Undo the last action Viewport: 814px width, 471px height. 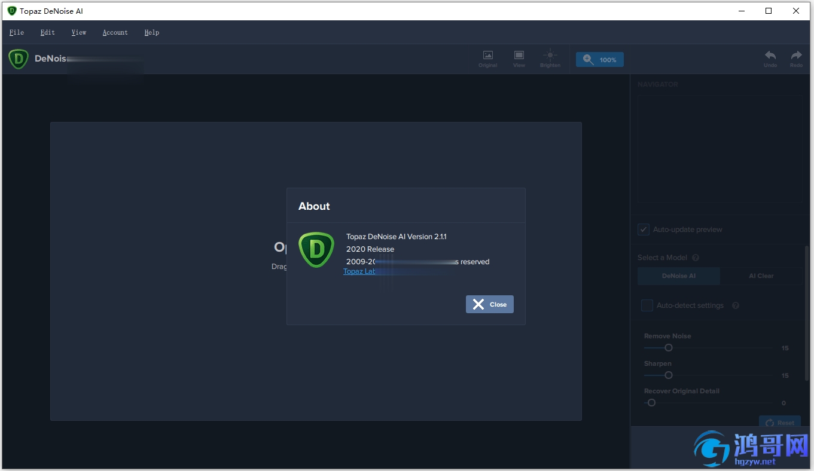click(x=770, y=59)
